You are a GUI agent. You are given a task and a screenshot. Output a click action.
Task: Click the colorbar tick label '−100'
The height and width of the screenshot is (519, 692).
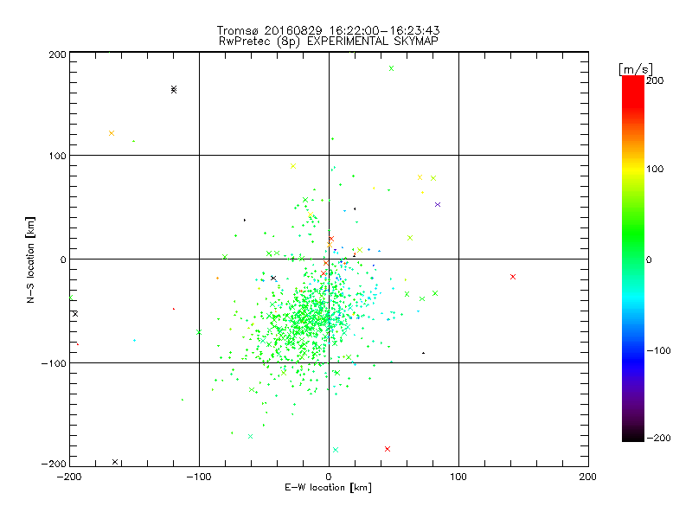tap(658, 351)
